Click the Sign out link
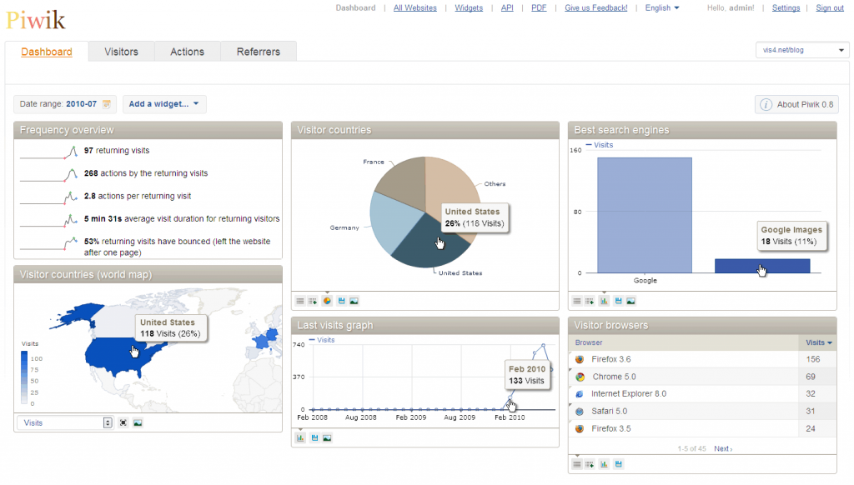Image resolution: width=854 pixels, height=485 pixels. [829, 8]
